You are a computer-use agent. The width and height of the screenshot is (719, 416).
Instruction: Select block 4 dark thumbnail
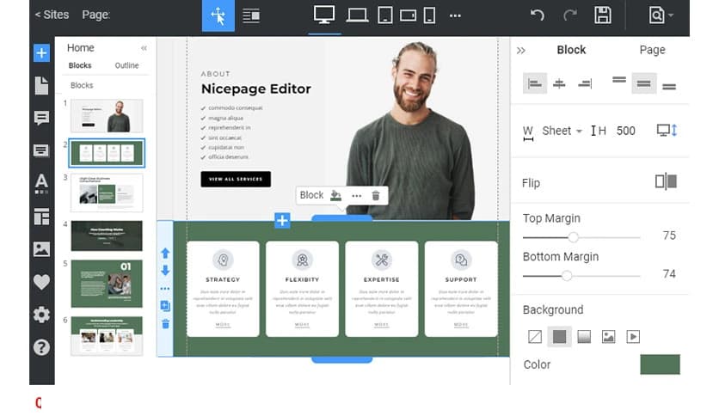pyautogui.click(x=107, y=236)
